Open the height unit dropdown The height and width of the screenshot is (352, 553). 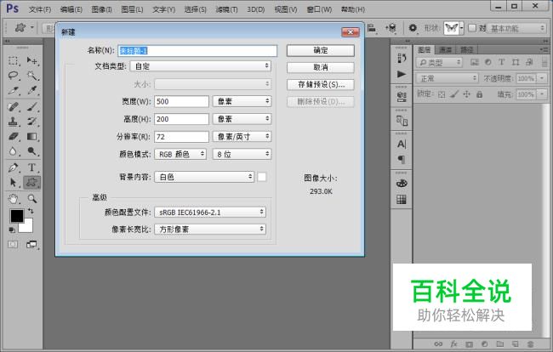click(242, 119)
